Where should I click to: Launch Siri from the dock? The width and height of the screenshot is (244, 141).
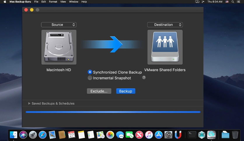click(x=23, y=135)
